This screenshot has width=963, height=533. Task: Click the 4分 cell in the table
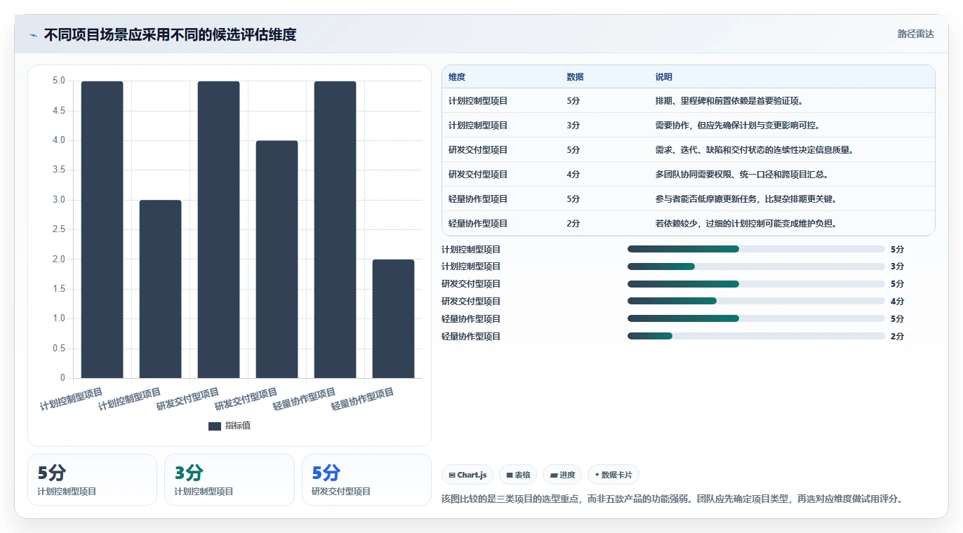tap(573, 175)
